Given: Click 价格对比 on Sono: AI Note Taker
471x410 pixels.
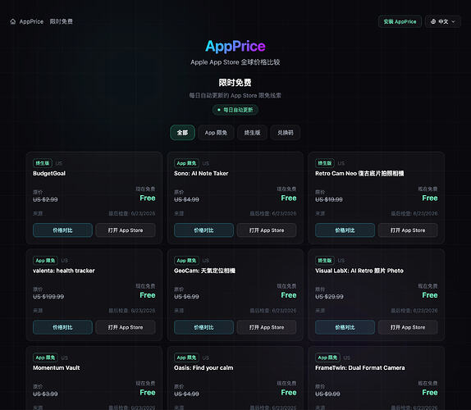Looking at the screenshot, I should click(x=203, y=230).
